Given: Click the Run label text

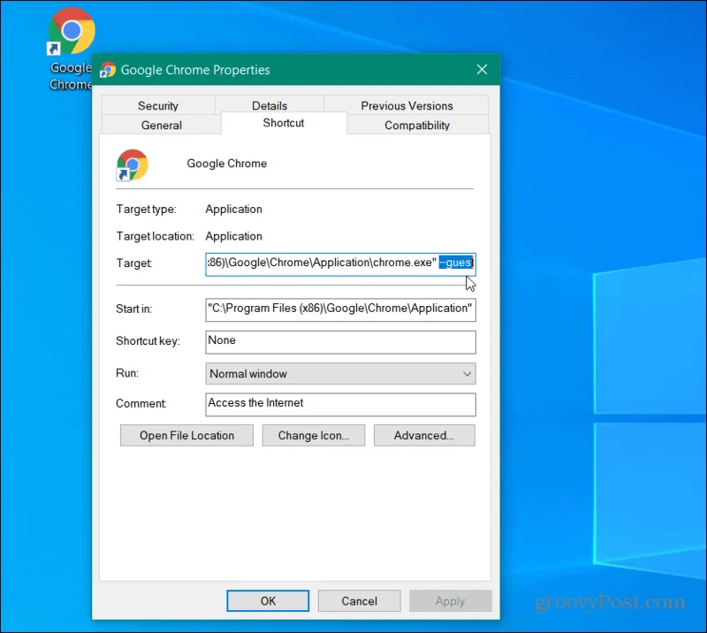Looking at the screenshot, I should (127, 373).
